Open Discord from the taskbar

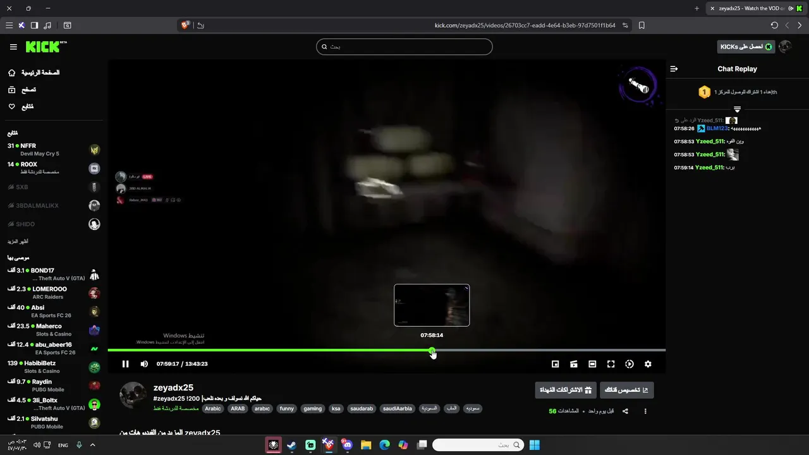pyautogui.click(x=347, y=445)
